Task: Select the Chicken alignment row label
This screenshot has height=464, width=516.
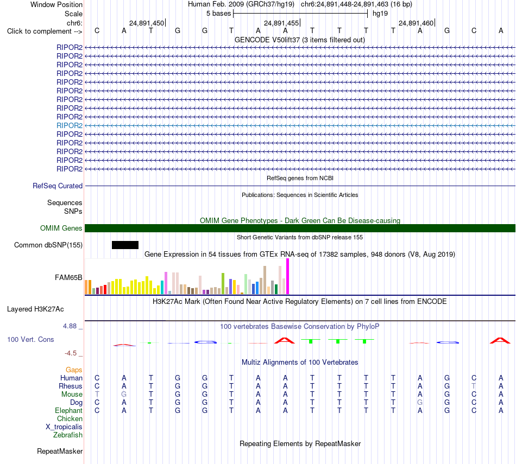Action: (x=70, y=418)
